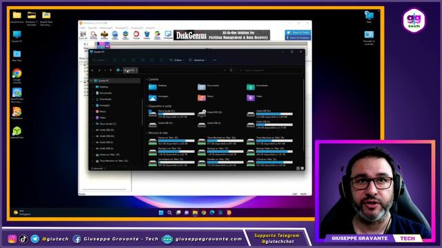The image size is (442, 248).
Task: Click the Format lifebuoy icon in DiskGenius
Action: (x=136, y=35)
